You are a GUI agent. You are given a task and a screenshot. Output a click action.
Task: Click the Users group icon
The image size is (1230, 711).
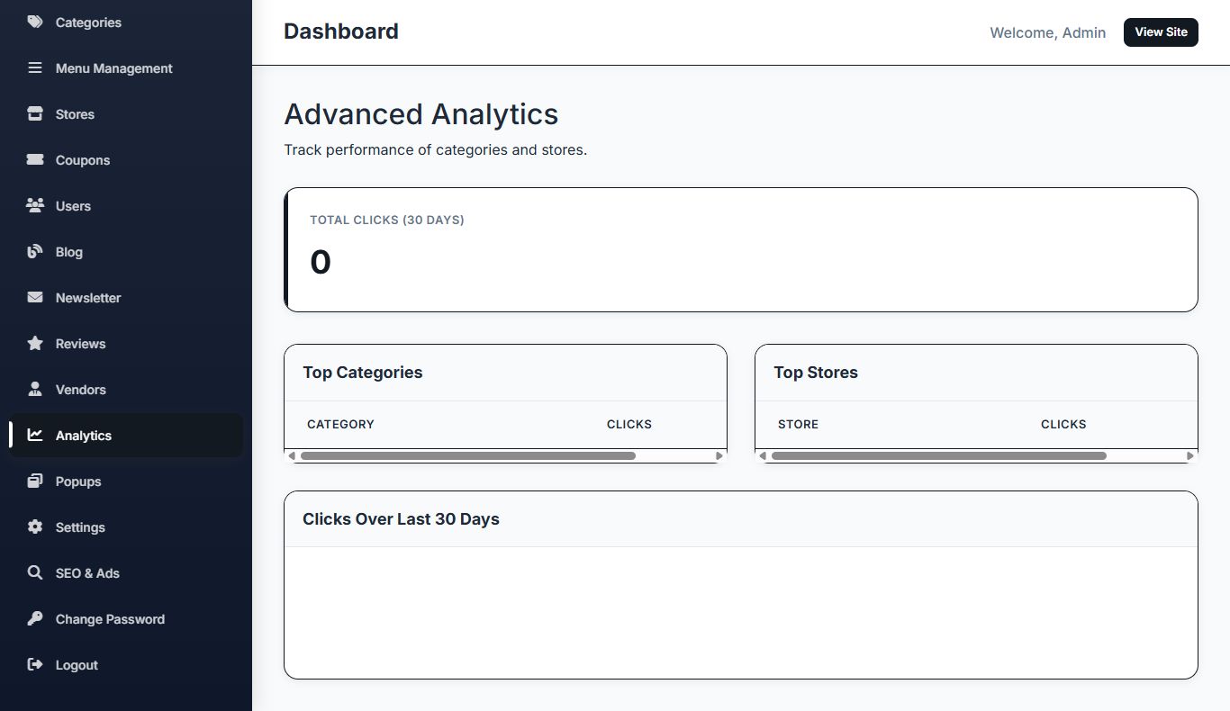(x=35, y=206)
